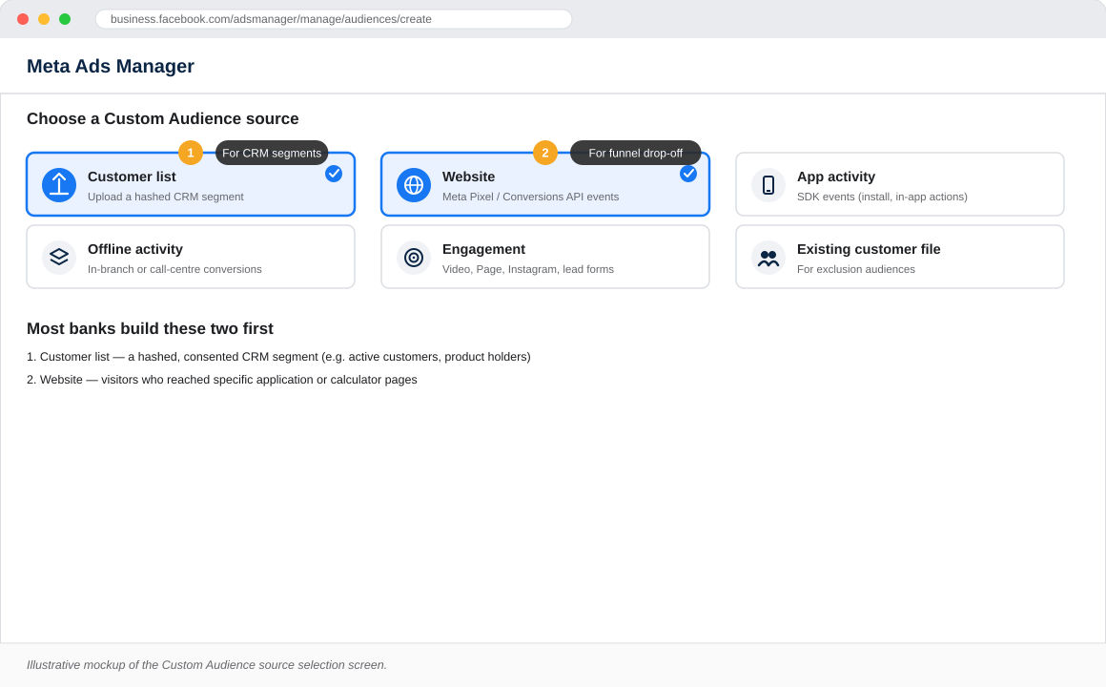Click 'Upload a hashed CRM segment' text
Viewport: 1106px width, 687px height.
(166, 197)
